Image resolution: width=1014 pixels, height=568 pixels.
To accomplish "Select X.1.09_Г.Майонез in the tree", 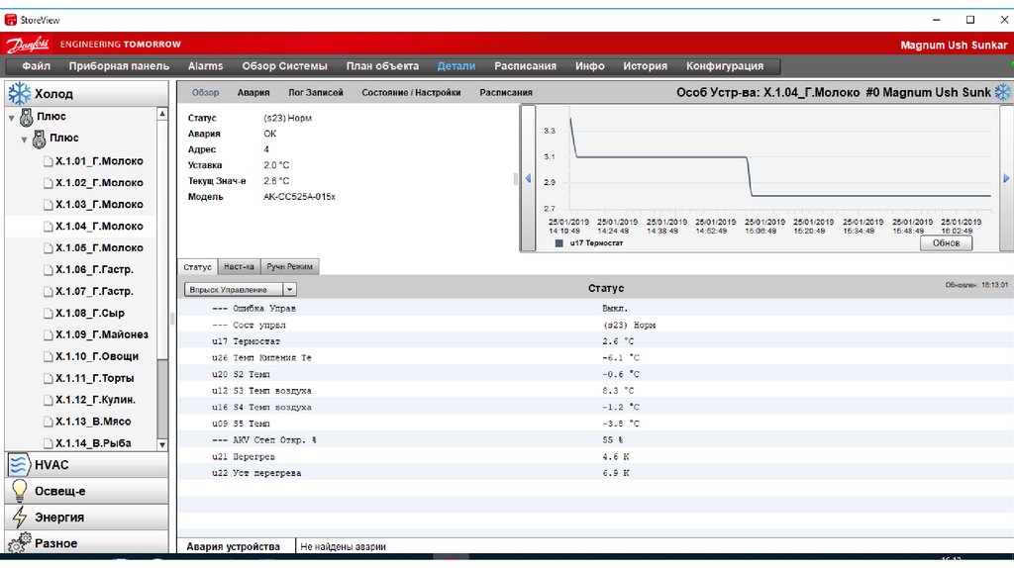I will 101,334.
